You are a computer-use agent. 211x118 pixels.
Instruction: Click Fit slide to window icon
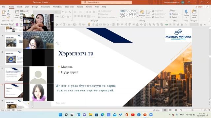[209, 110]
